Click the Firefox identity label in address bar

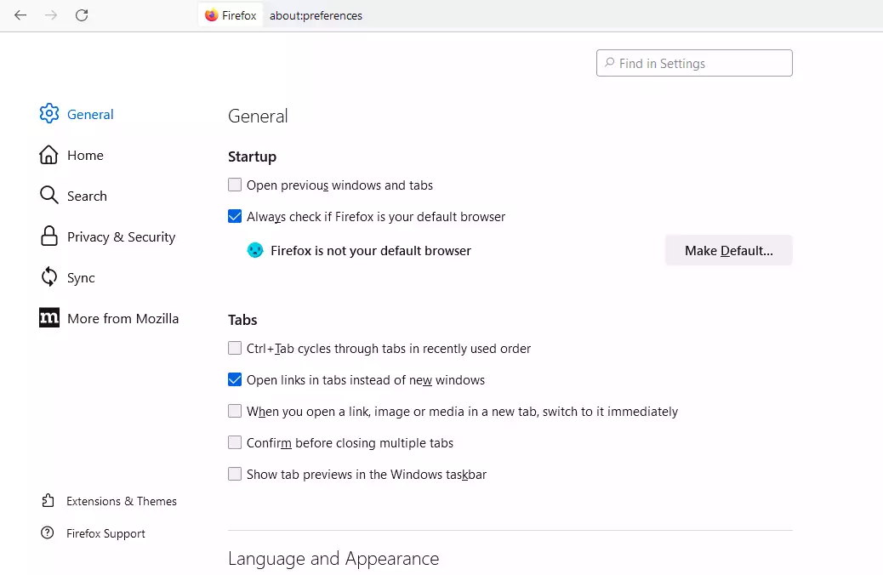231,15
